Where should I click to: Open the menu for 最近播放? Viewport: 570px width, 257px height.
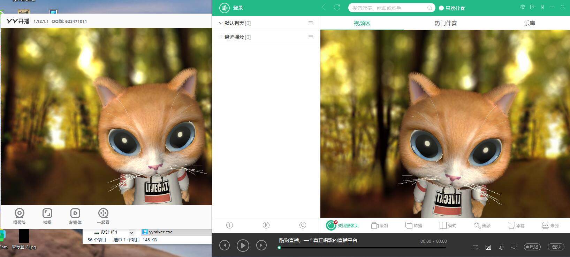pyautogui.click(x=311, y=37)
